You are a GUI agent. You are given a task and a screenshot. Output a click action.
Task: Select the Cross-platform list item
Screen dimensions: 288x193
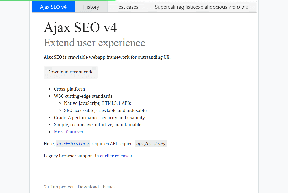[x=69, y=89]
